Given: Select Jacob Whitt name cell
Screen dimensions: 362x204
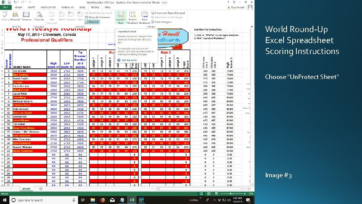Looking at the screenshot, I should click(30, 94).
